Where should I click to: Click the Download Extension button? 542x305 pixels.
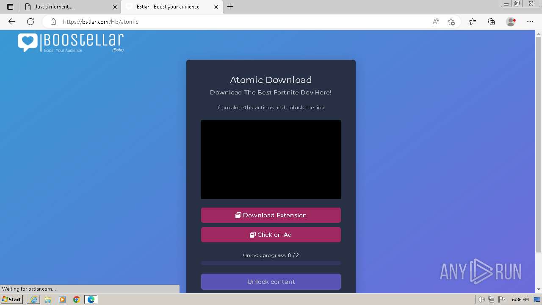pos(271,215)
